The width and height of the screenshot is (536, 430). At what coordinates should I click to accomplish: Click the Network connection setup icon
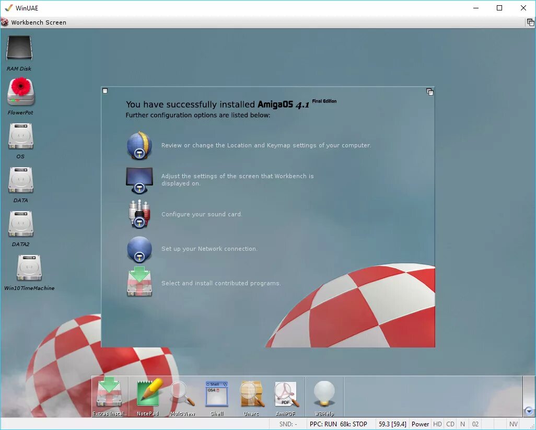pos(139,249)
